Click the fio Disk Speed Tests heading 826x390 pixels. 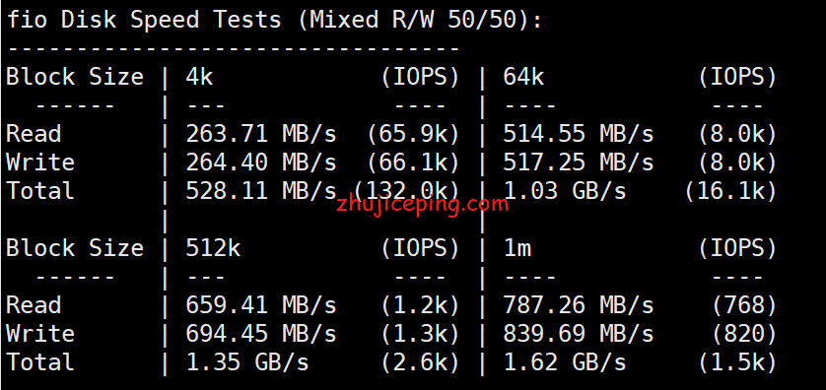click(x=274, y=21)
